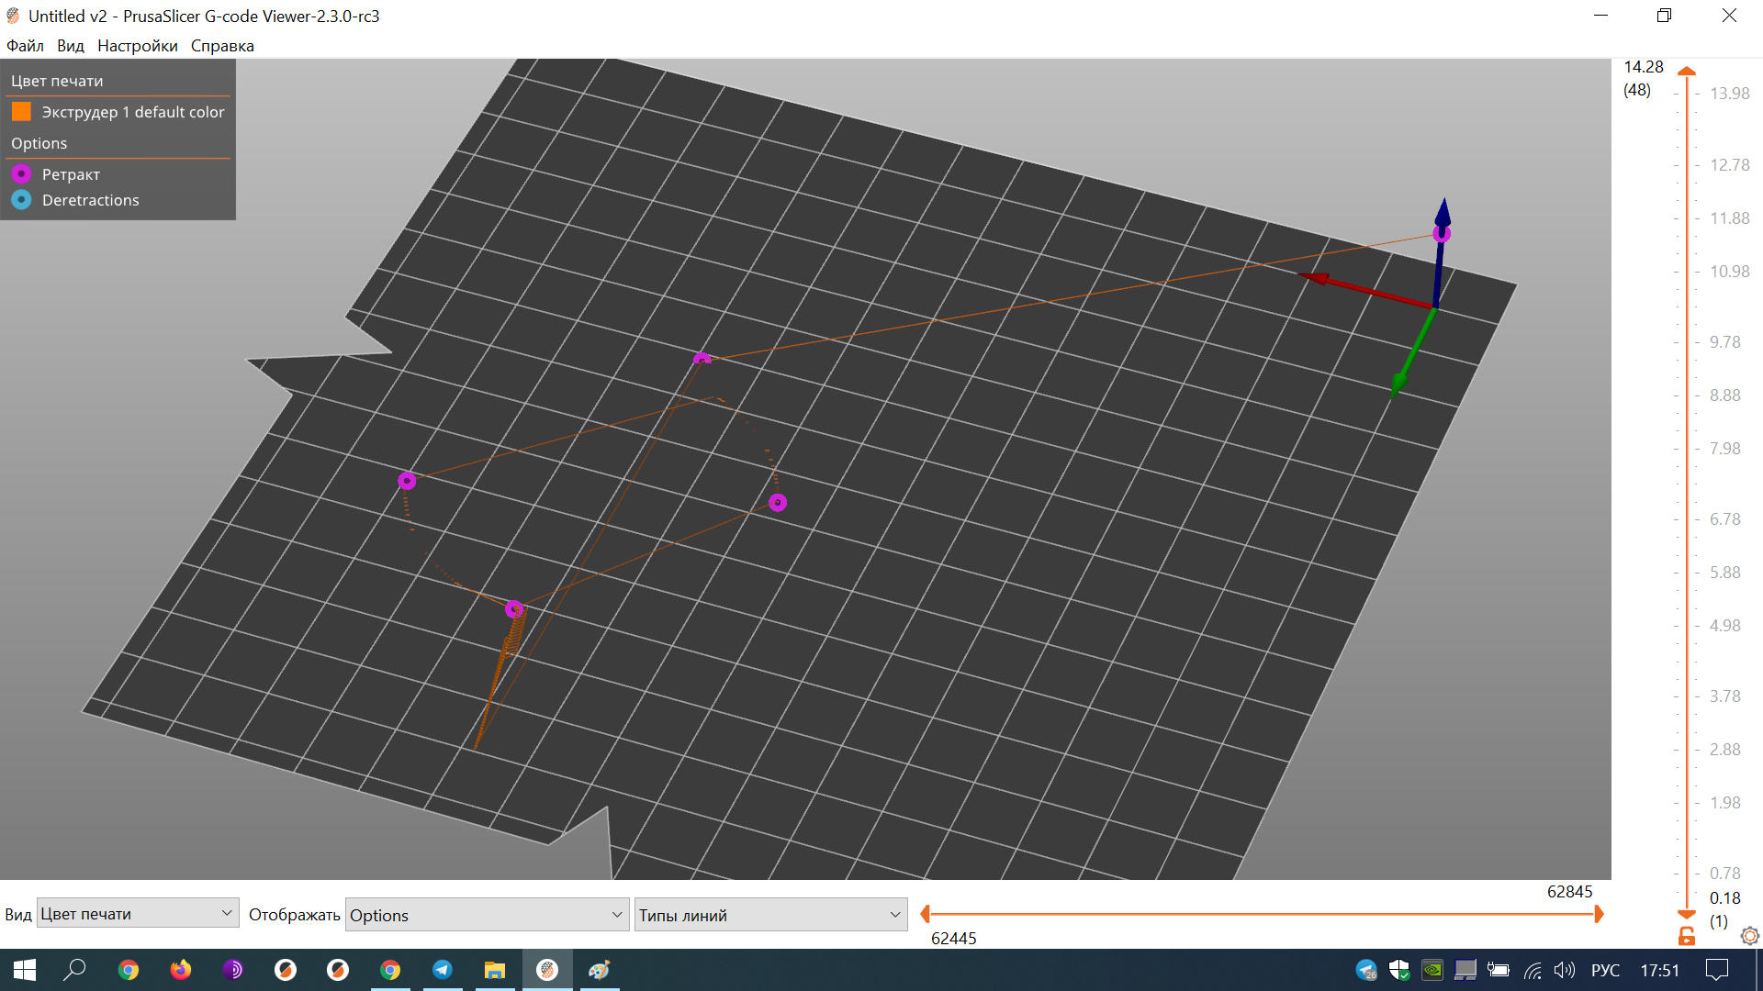
Task: Open the Файл menu
Action: (25, 46)
